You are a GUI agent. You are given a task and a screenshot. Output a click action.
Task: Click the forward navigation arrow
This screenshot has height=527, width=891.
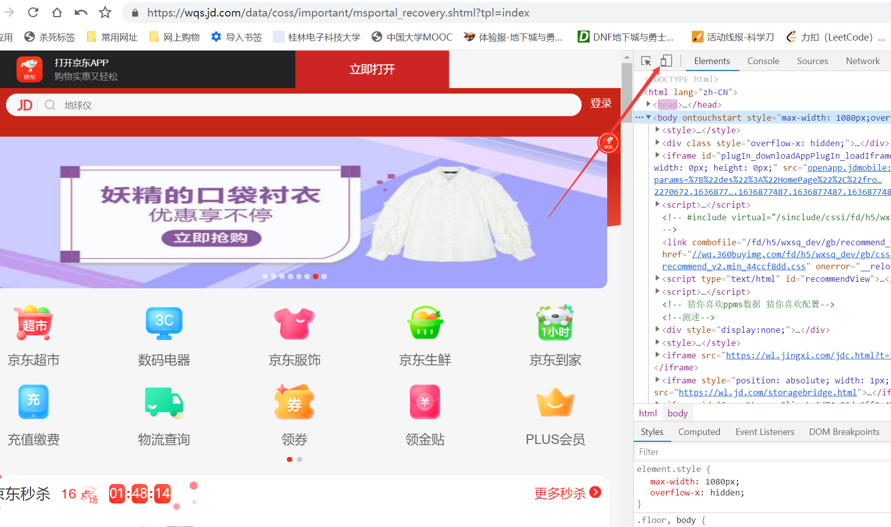(x=9, y=13)
